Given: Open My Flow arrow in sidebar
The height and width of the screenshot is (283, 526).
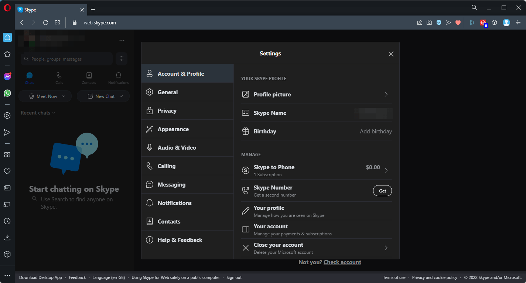Looking at the screenshot, I should 7,132.
